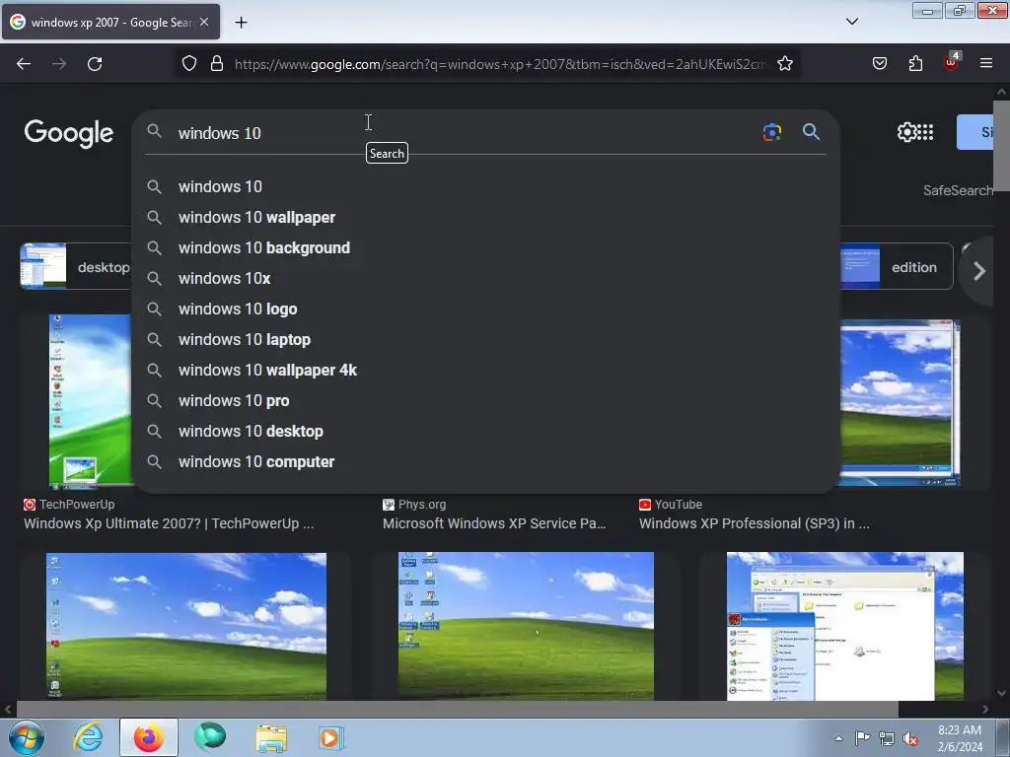The width and height of the screenshot is (1010, 757).
Task: Choose suggestion 'windows 10 logo'
Action: (485, 309)
